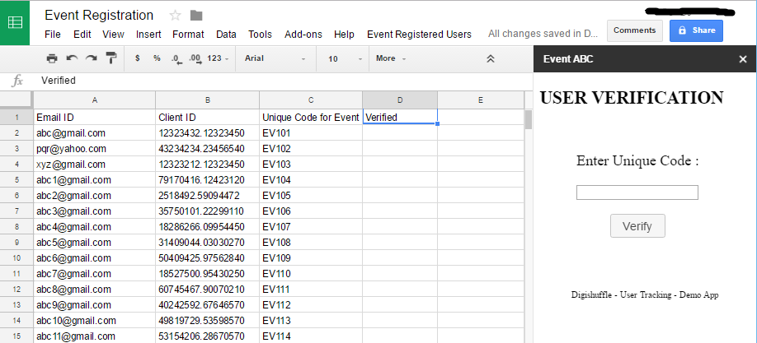Click the Event Registration title

pyautogui.click(x=99, y=16)
